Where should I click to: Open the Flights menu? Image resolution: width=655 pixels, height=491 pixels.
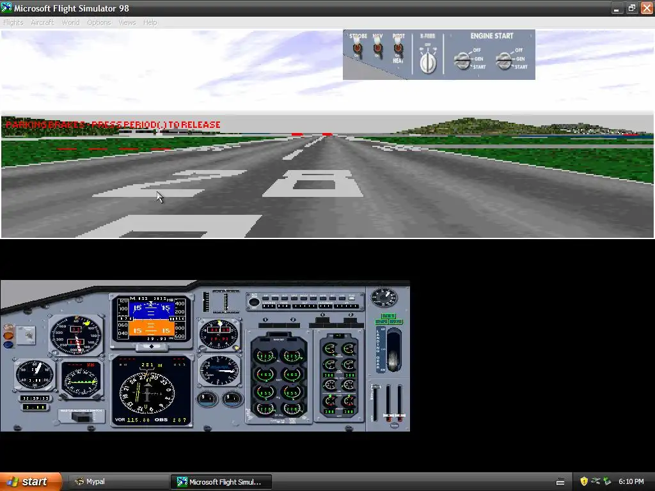(13, 22)
